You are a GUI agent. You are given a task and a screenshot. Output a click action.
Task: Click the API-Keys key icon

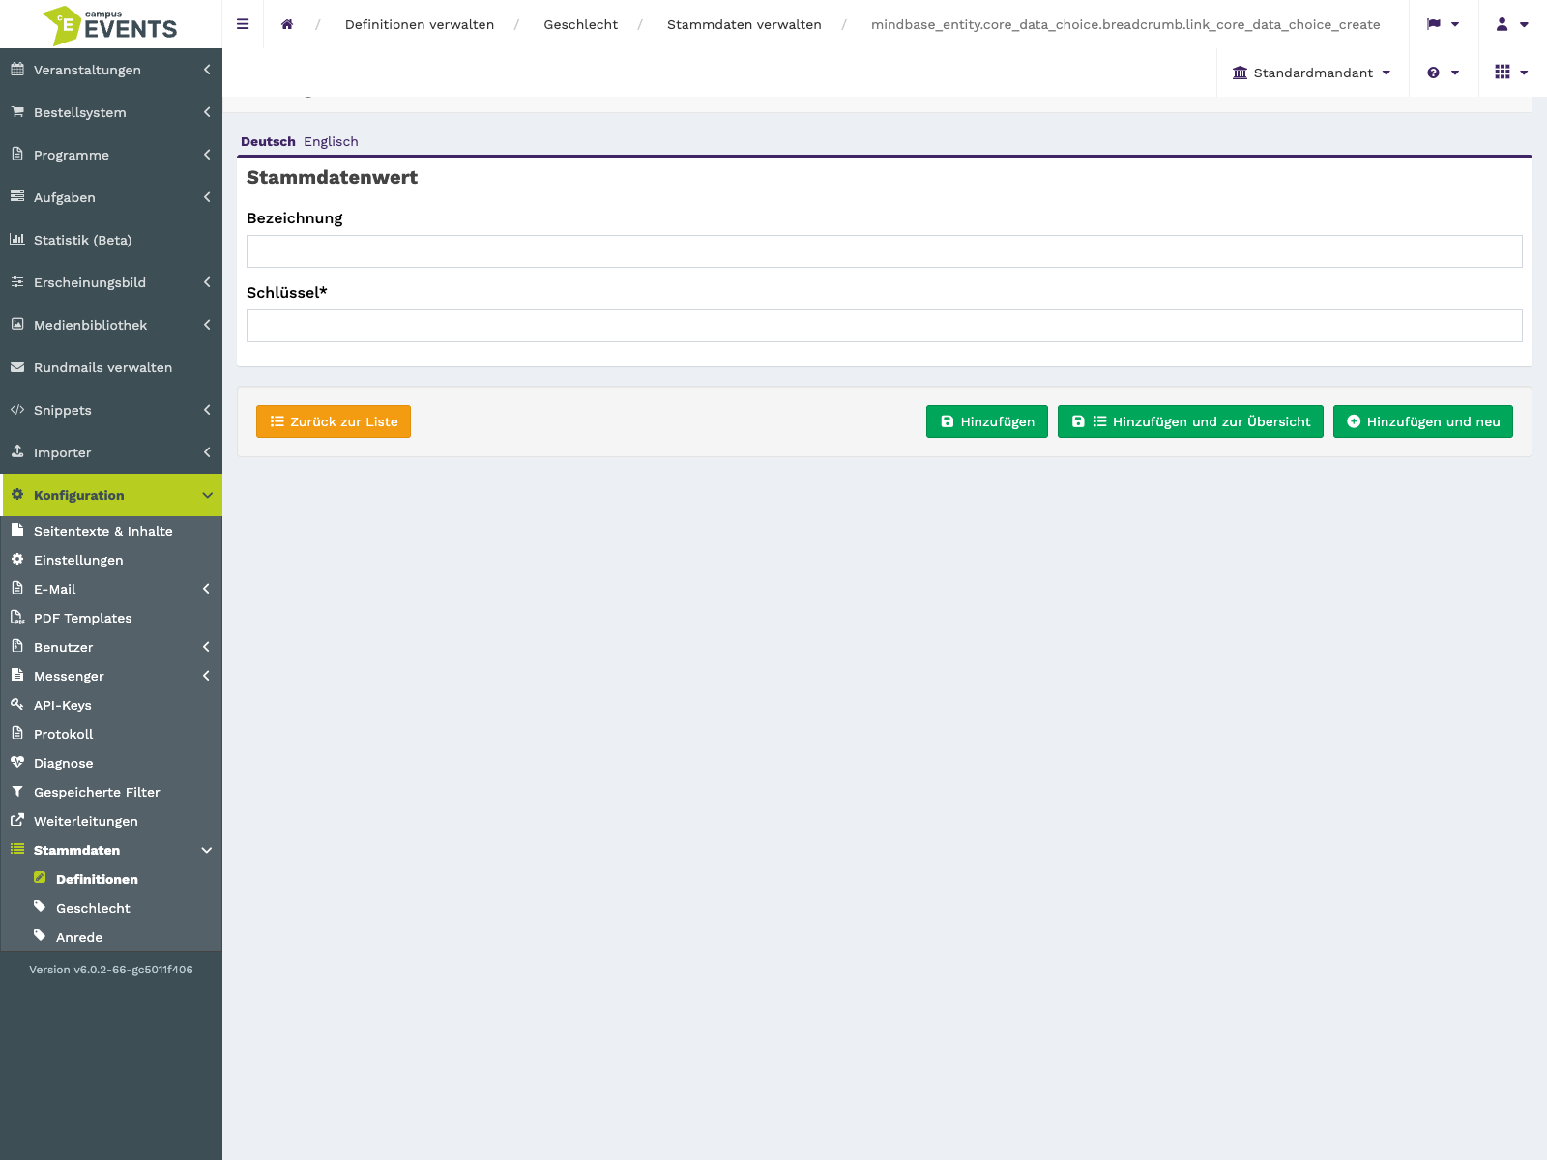[17, 705]
